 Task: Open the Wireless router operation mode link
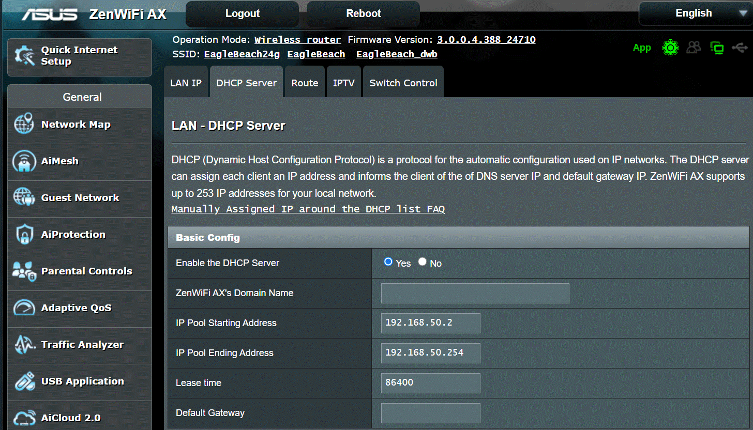coord(298,40)
